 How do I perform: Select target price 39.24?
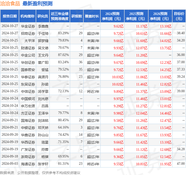click(x=181, y=77)
